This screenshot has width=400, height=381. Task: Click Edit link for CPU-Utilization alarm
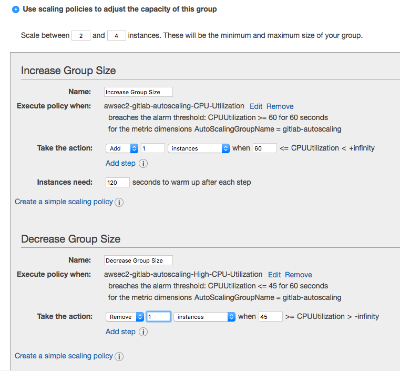pos(256,106)
